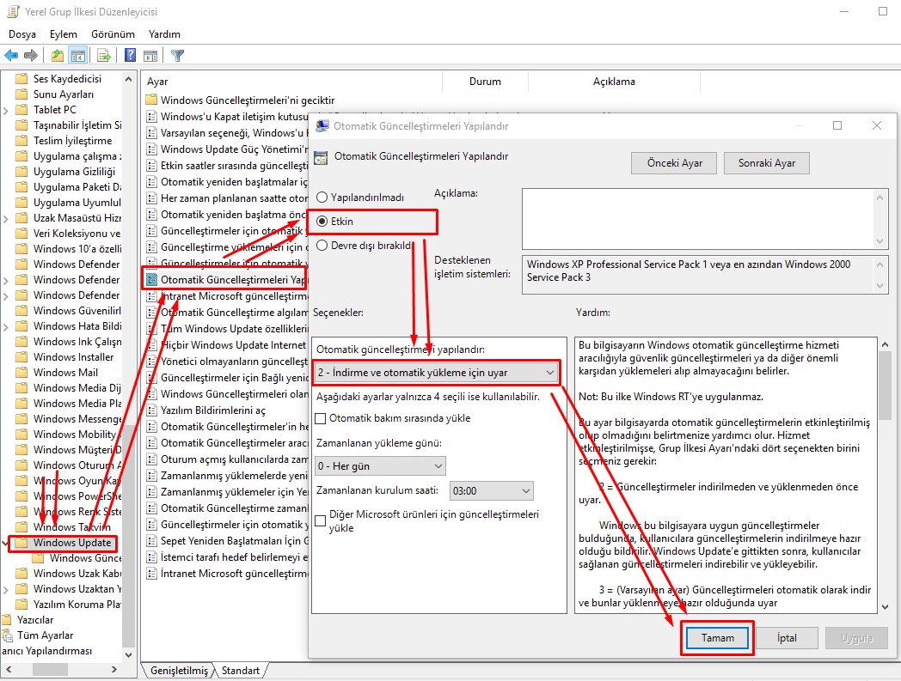
Task: Click the dialog header policy icon
Action: 322,157
